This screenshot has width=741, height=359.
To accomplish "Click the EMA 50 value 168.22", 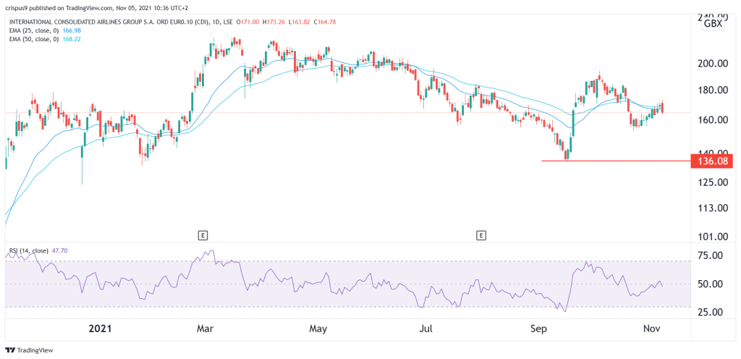I will [72, 39].
